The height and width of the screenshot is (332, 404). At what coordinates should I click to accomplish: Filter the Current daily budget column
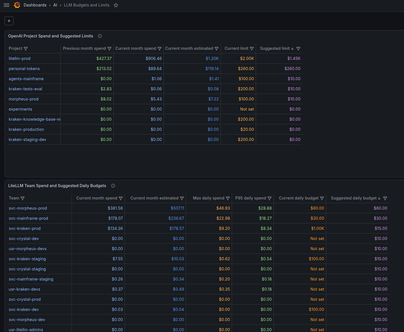pos(322,198)
